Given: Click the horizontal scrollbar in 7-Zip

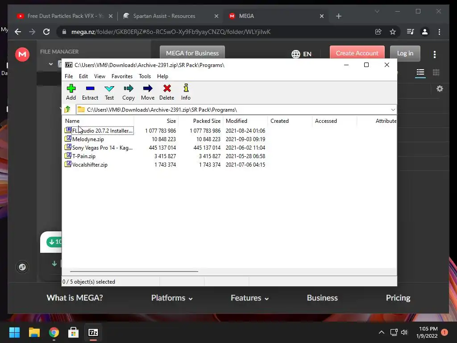Looking at the screenshot, I should point(134,271).
